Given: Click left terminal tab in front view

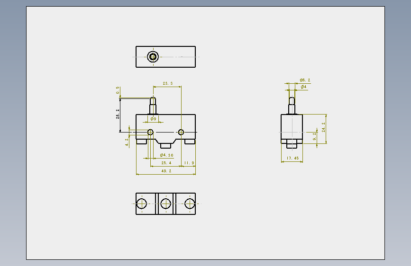Looking at the screenshot, I should (142, 142).
